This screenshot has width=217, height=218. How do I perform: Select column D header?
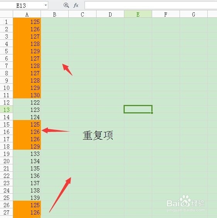[110, 14]
